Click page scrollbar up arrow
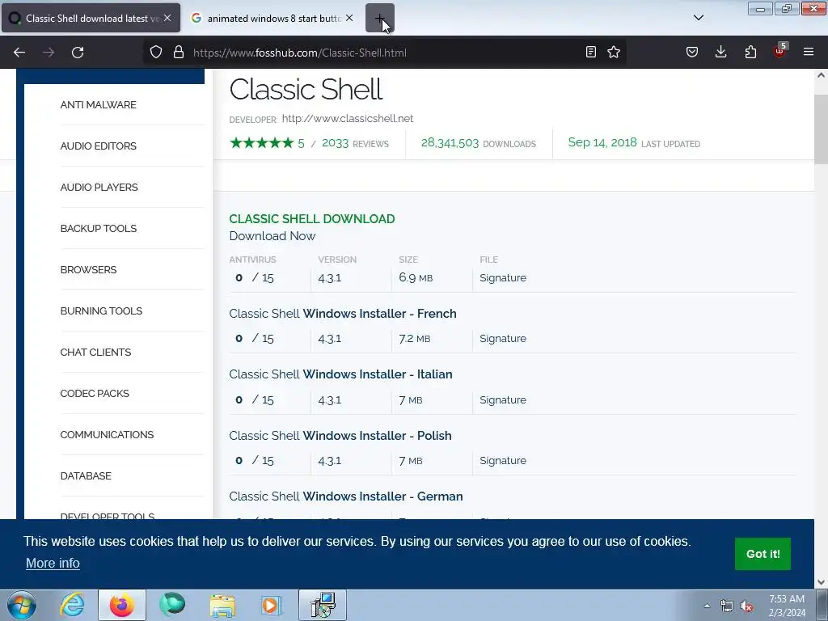Image resolution: width=828 pixels, height=621 pixels. (x=822, y=75)
